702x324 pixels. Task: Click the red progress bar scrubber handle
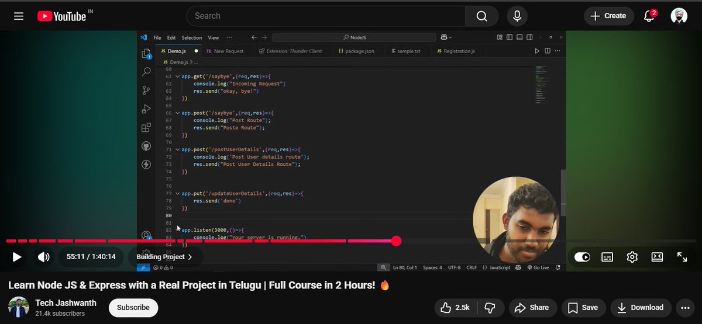(x=396, y=241)
